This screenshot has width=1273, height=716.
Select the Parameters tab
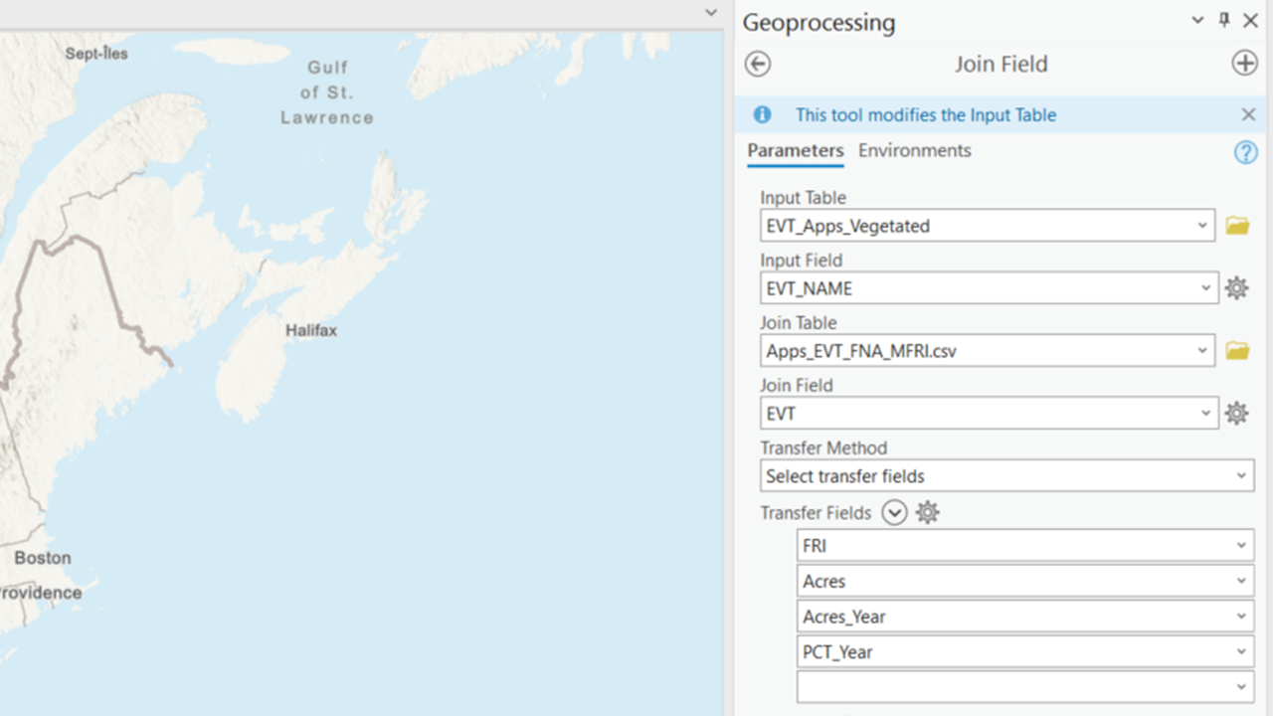tap(795, 150)
